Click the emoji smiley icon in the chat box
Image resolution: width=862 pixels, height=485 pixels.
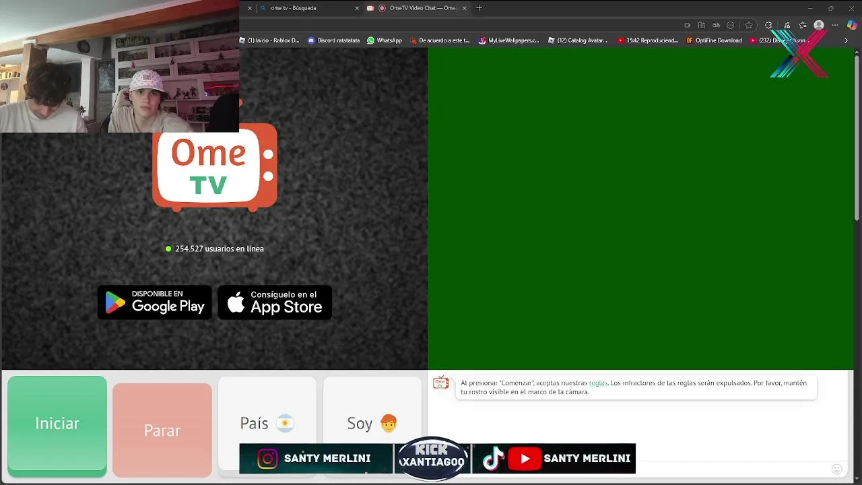(837, 469)
